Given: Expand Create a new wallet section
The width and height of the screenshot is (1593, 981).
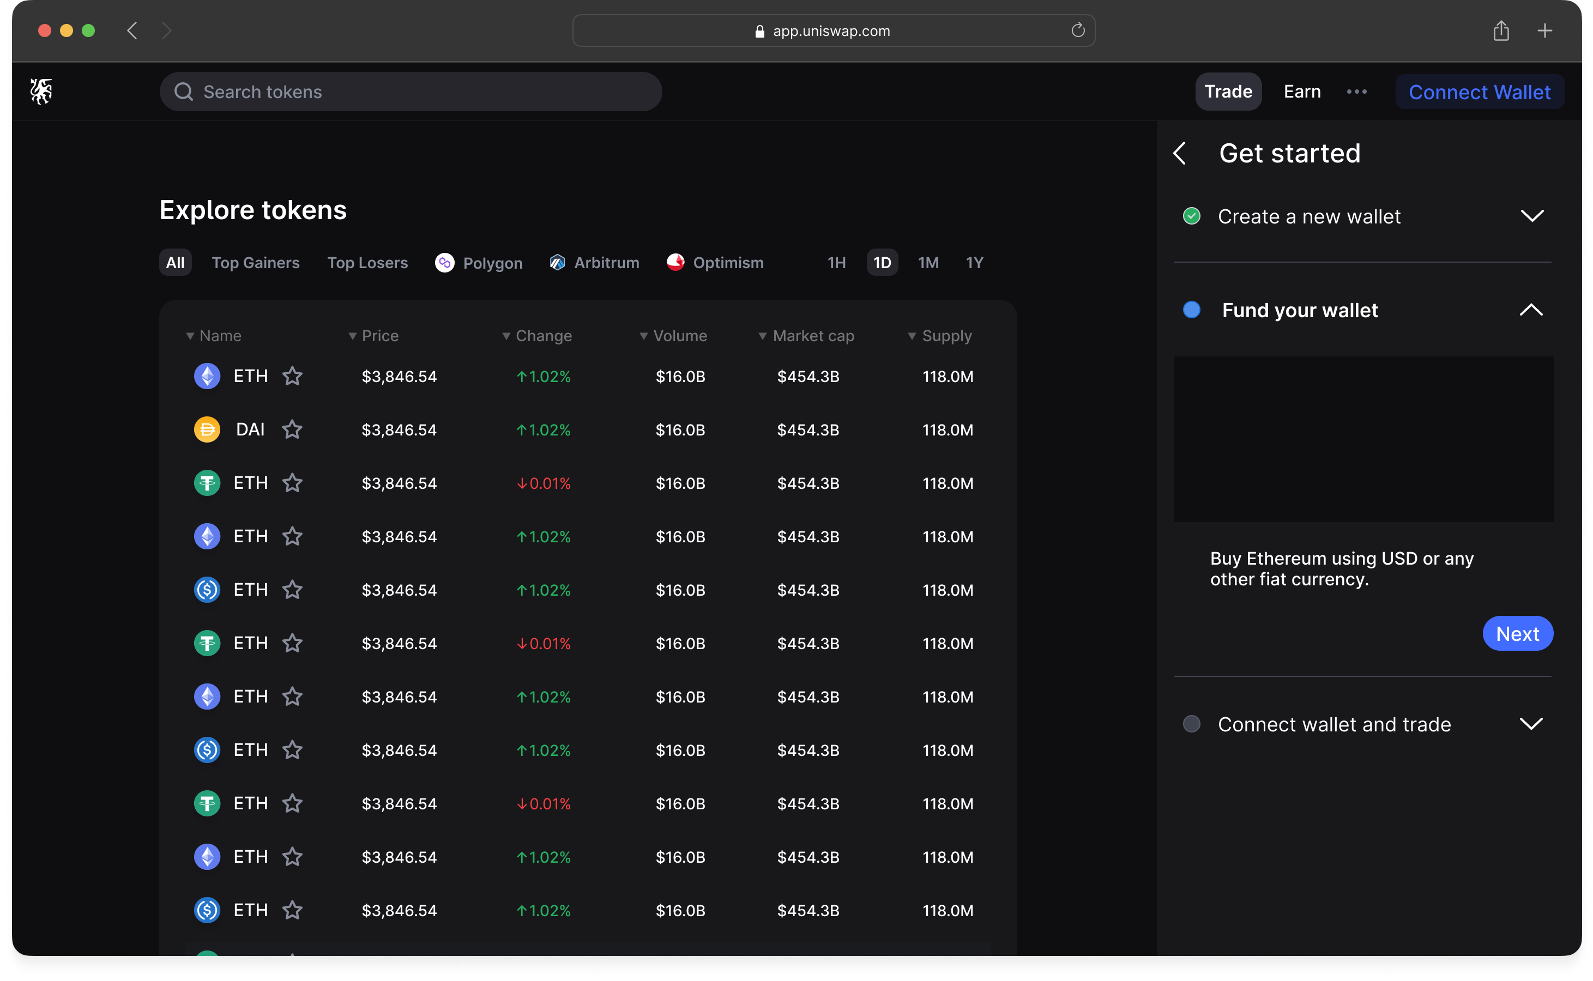Looking at the screenshot, I should pyautogui.click(x=1532, y=216).
